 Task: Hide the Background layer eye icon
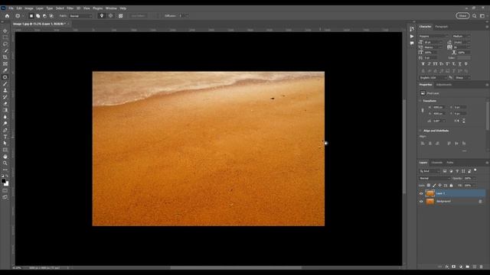tap(421, 202)
